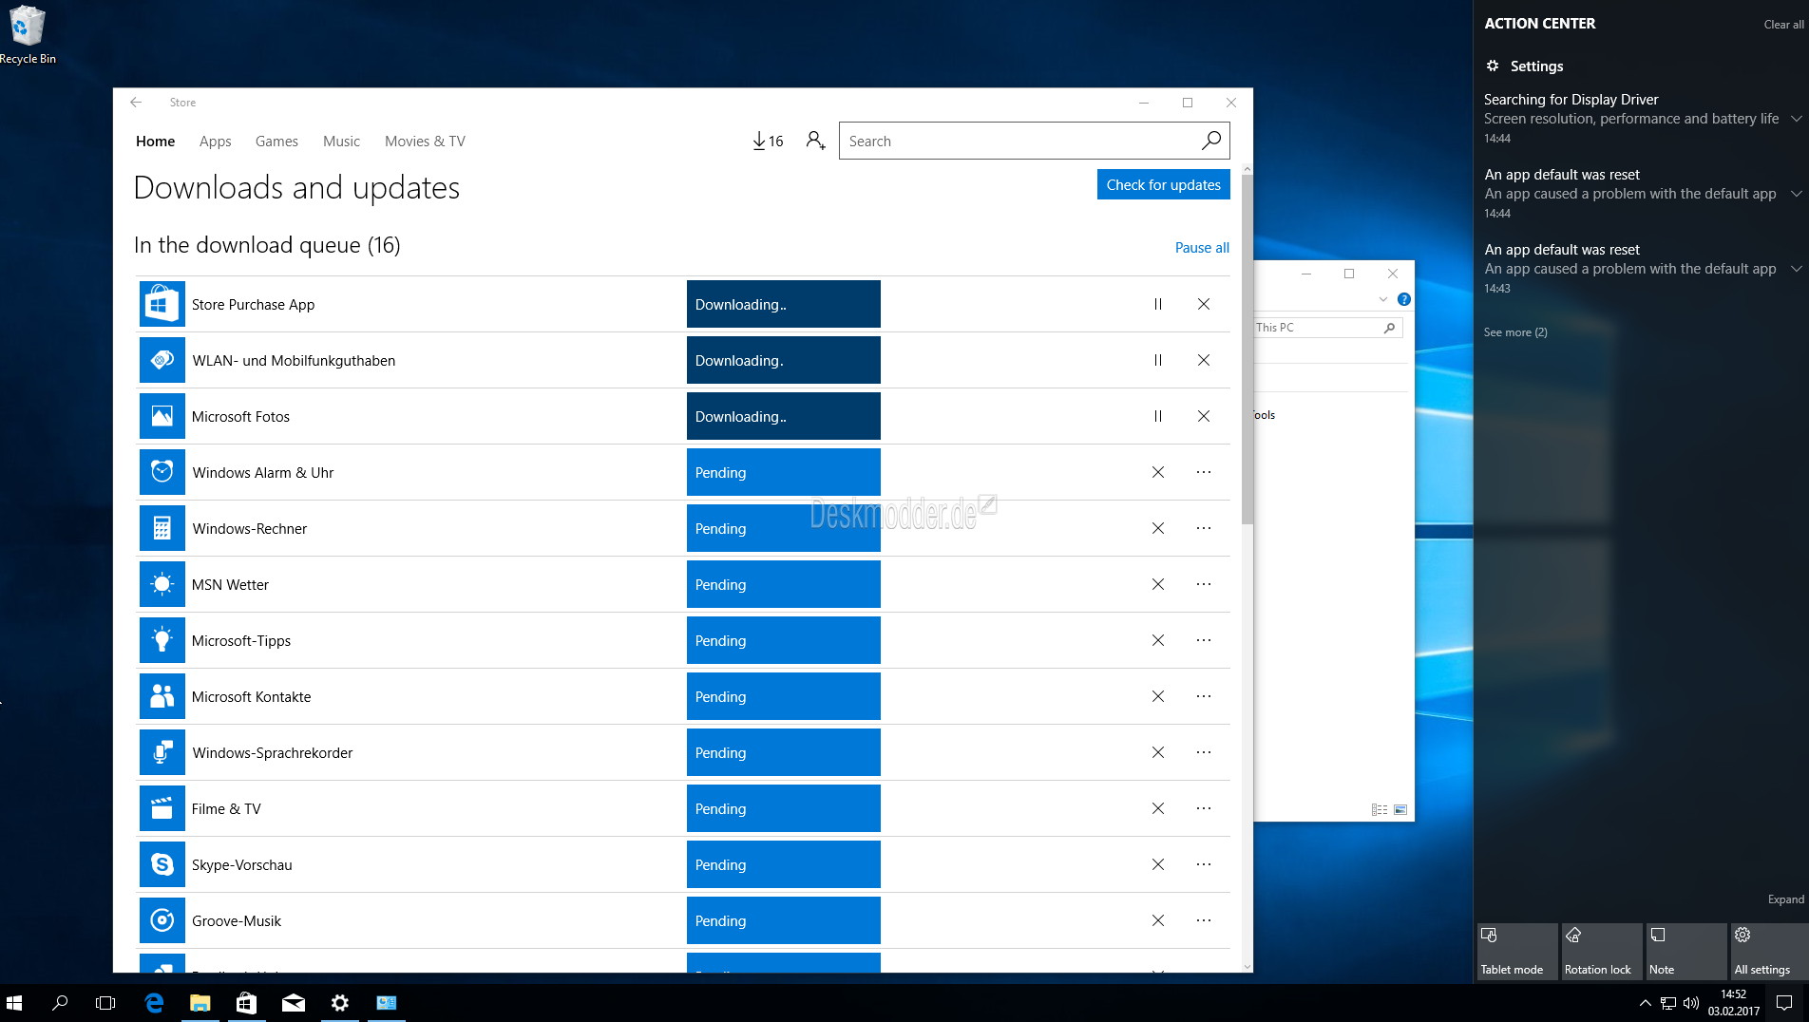Open more options for Groove-Musik
Viewport: 1809px width, 1022px height.
(x=1204, y=920)
